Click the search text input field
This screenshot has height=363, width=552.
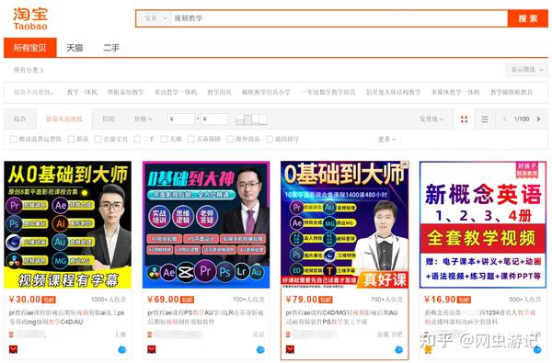click(x=339, y=18)
